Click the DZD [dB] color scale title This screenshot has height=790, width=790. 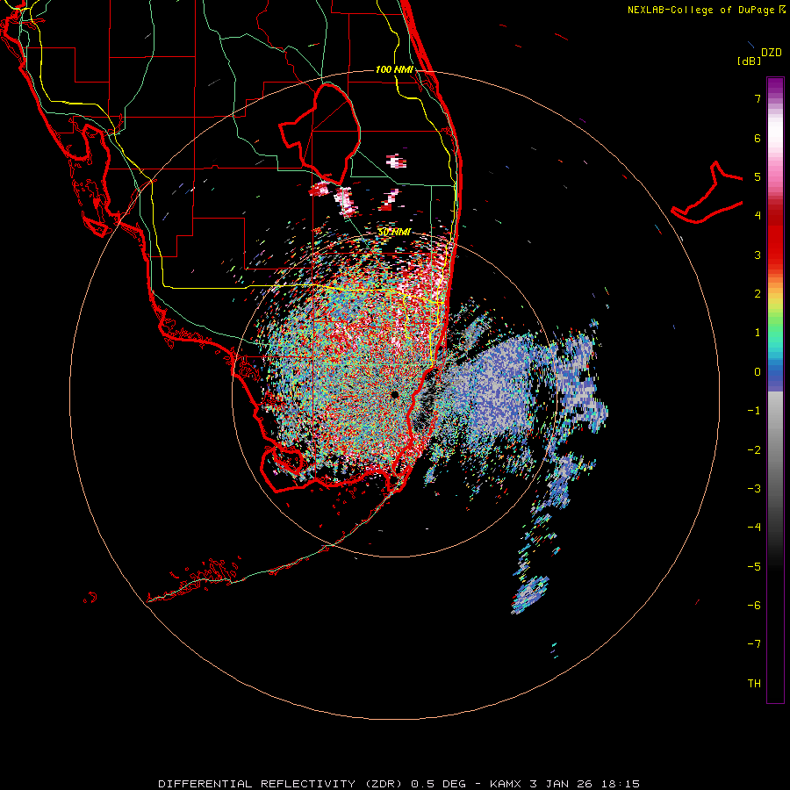[x=760, y=56]
